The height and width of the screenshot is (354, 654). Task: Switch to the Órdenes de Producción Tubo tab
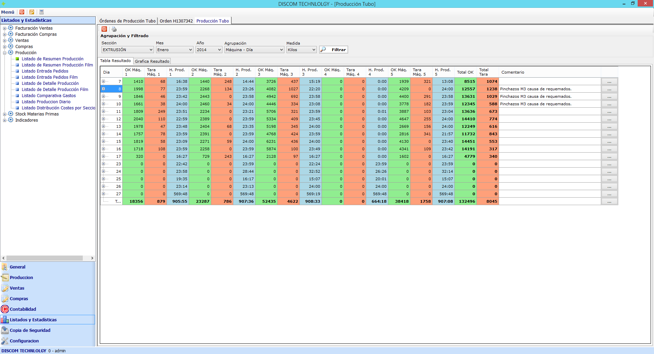(x=127, y=21)
